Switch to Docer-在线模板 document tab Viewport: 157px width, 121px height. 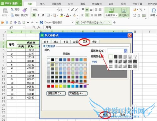(x=53, y=22)
